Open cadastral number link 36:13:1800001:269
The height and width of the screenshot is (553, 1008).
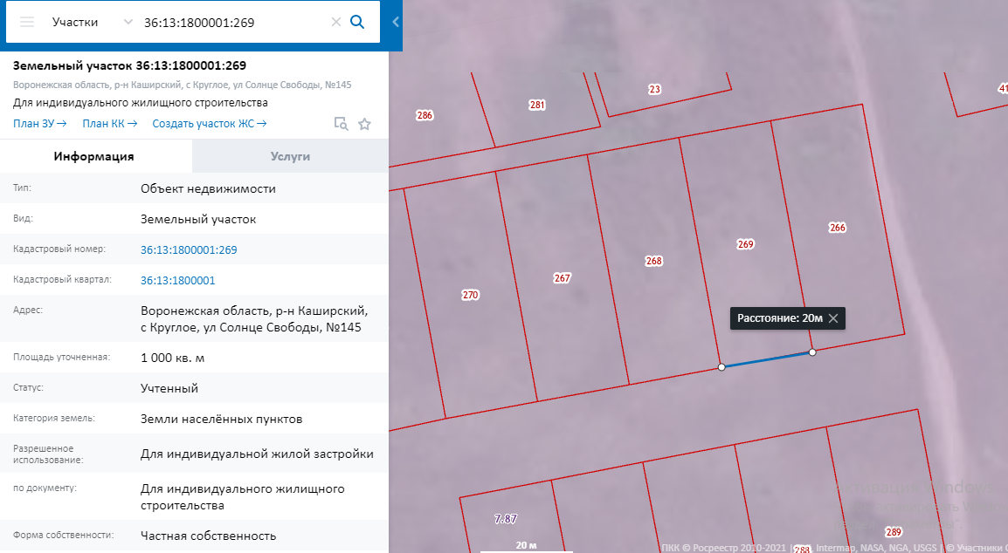coord(189,249)
